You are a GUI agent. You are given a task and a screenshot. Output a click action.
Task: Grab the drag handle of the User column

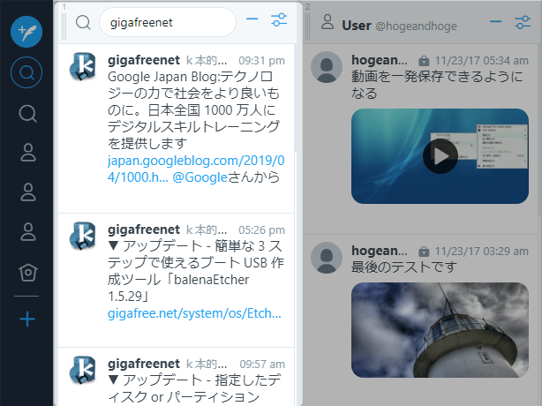pos(308,26)
